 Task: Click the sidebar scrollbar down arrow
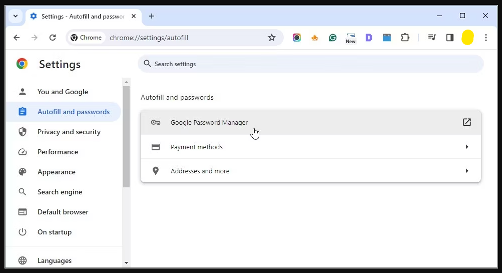(x=126, y=263)
